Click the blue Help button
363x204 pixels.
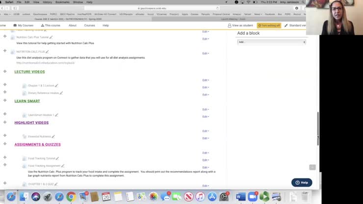(x=302, y=182)
